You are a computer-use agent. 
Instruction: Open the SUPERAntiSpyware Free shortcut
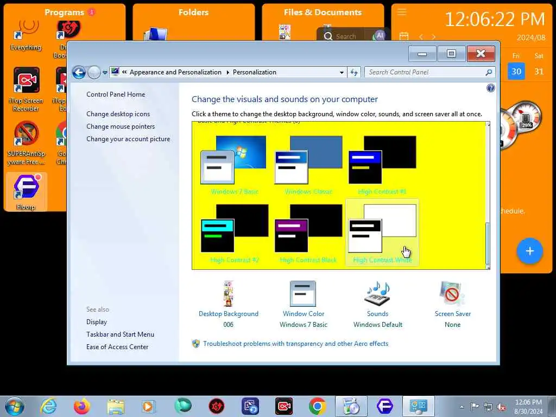(26, 143)
